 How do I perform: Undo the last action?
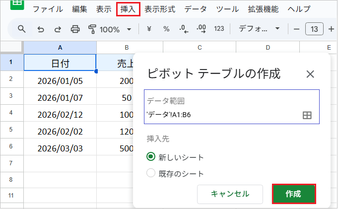click(x=41, y=29)
